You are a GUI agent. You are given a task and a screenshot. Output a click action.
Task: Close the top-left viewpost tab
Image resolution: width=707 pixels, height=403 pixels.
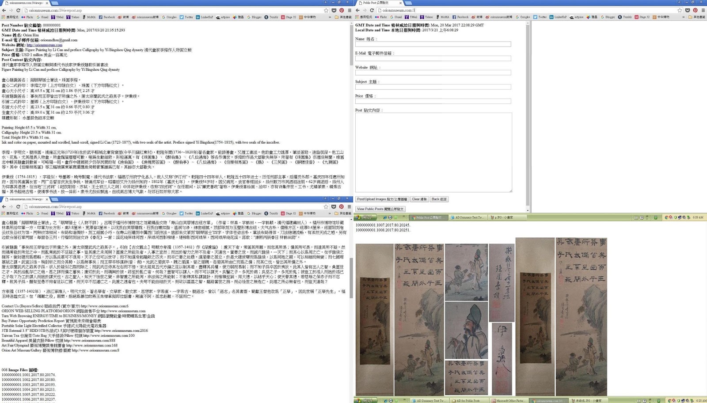point(46,3)
